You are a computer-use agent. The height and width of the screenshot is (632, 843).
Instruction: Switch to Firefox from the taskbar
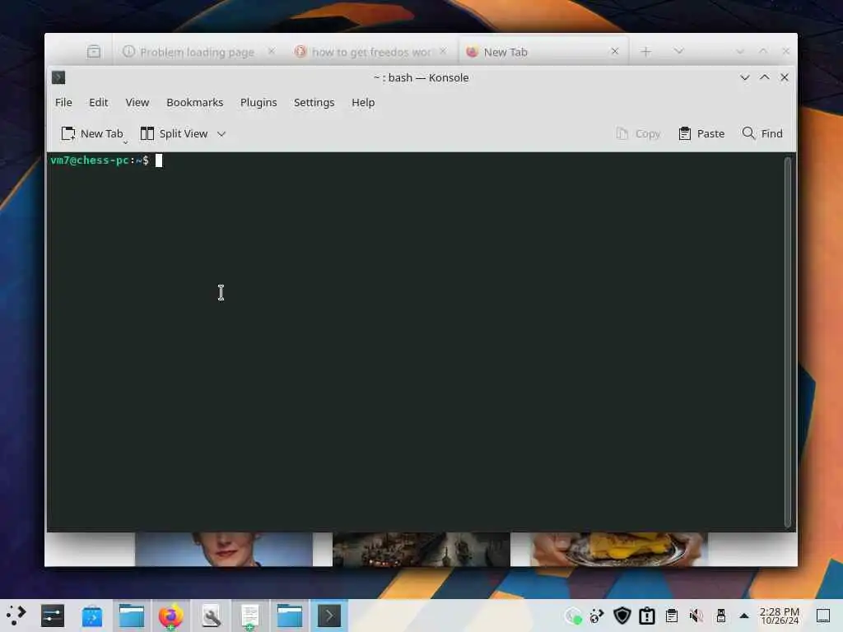tap(171, 616)
